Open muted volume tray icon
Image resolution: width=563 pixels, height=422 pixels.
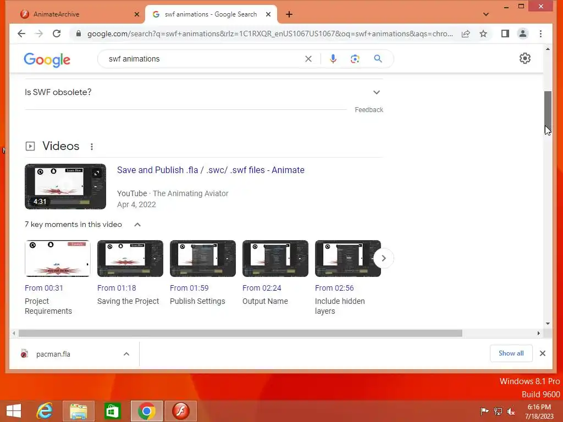coord(511,411)
